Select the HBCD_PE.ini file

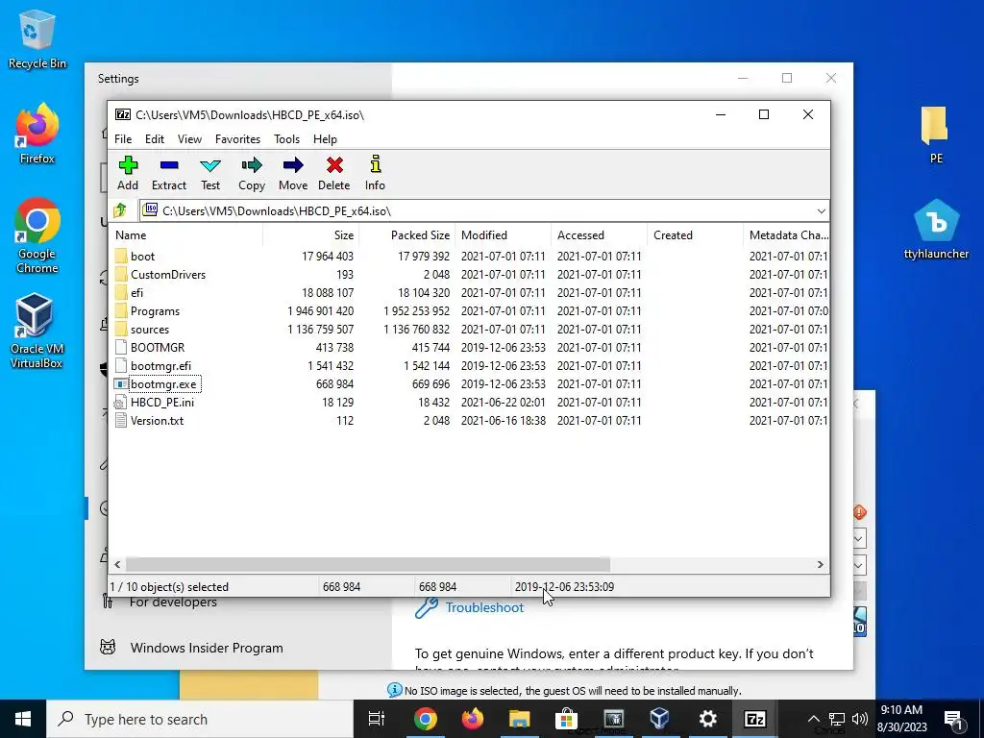tap(161, 403)
